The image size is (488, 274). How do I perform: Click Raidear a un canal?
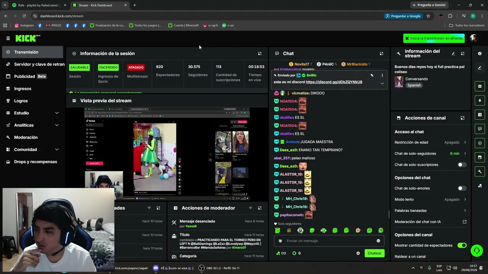(x=410, y=256)
